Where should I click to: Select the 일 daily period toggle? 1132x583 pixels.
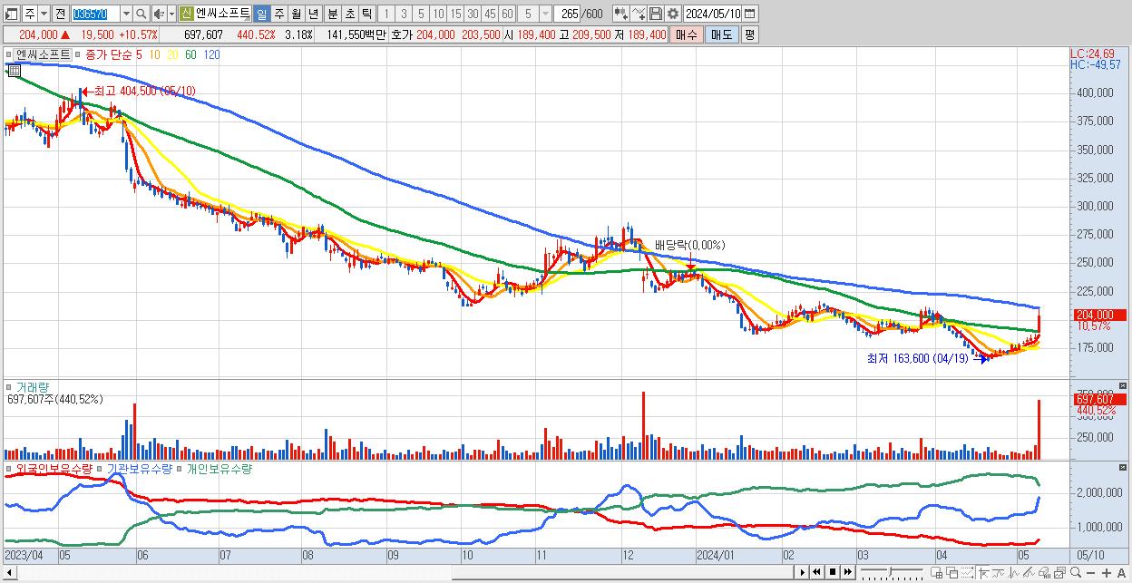[261, 14]
